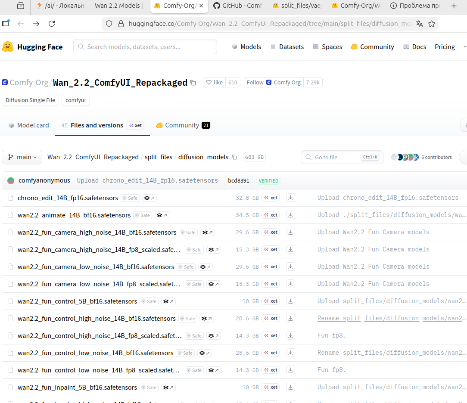Open the page translation icon in address bar

[x=419, y=24]
